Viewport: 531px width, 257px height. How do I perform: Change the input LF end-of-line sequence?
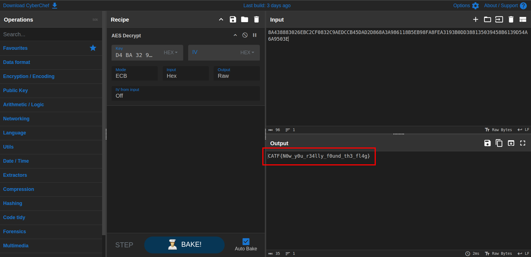(x=523, y=130)
